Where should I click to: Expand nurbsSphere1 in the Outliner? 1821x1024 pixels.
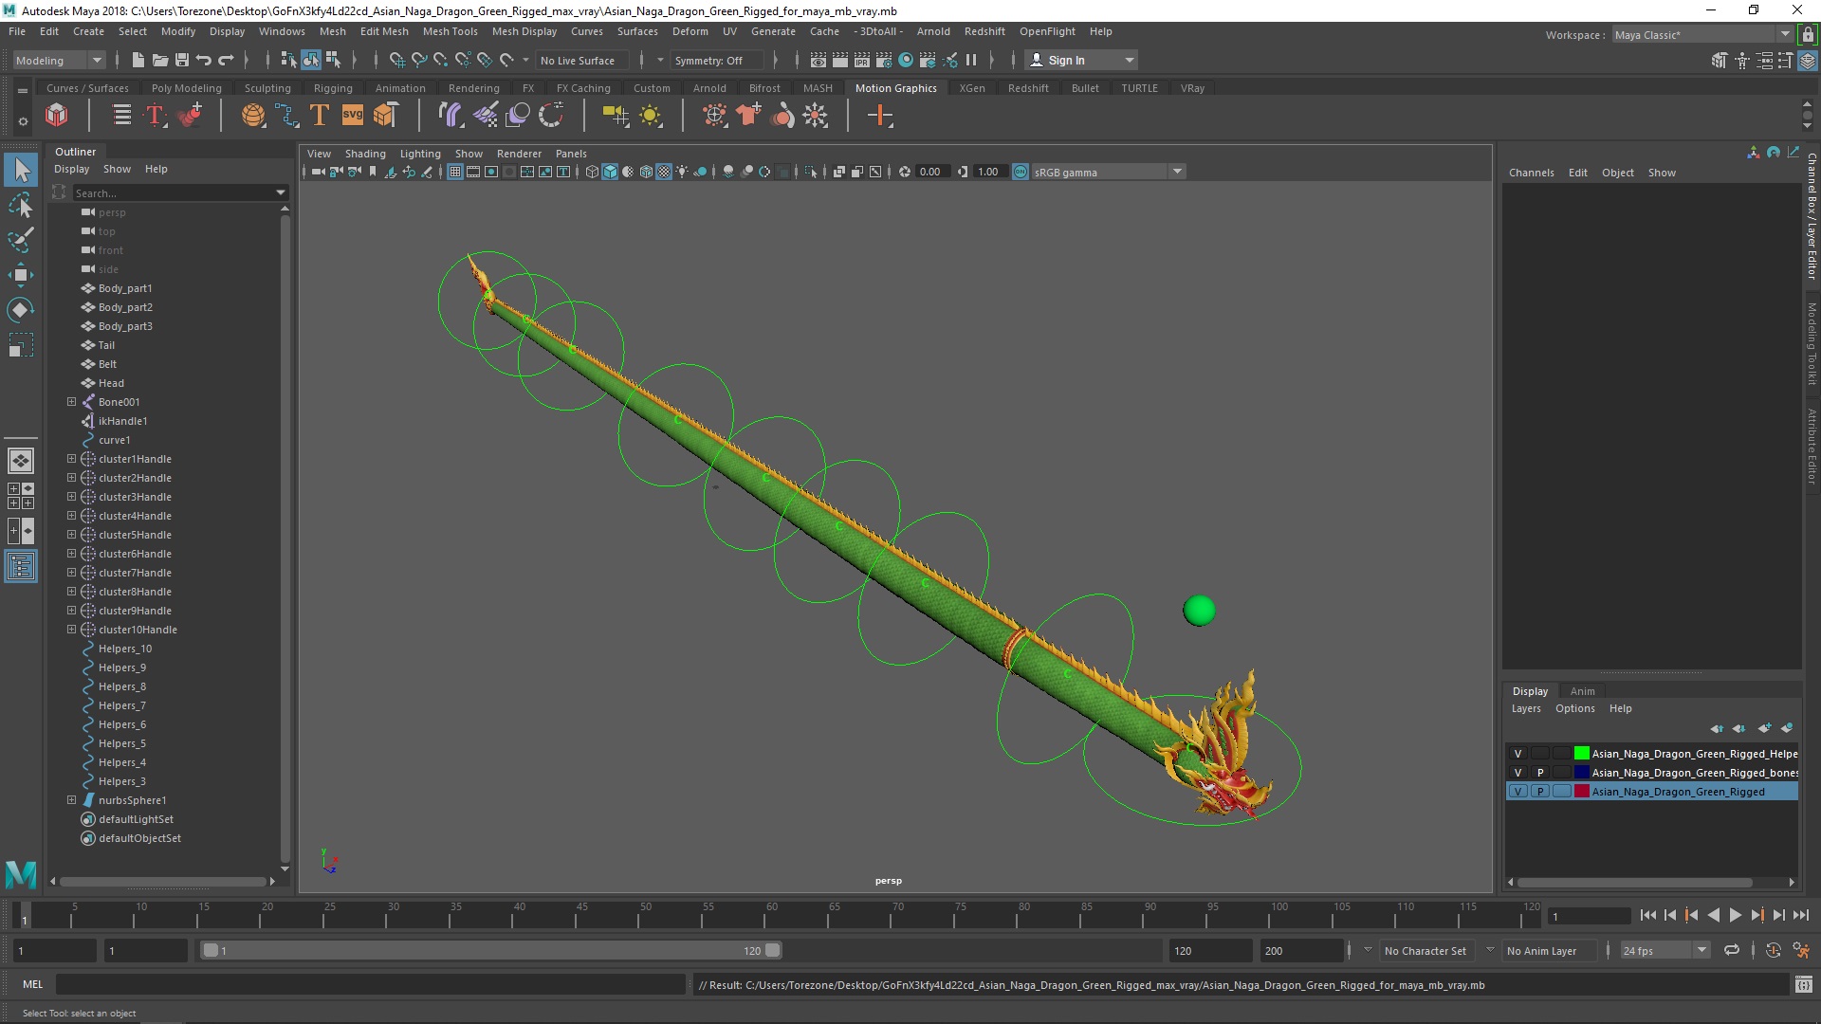tap(71, 800)
